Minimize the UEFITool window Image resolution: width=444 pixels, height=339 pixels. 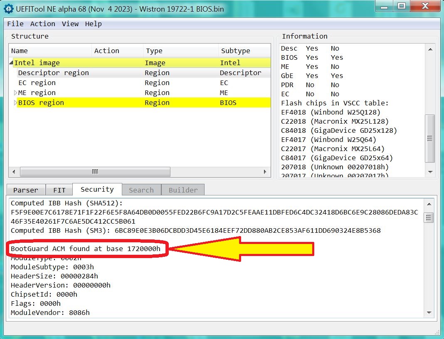(384, 6)
